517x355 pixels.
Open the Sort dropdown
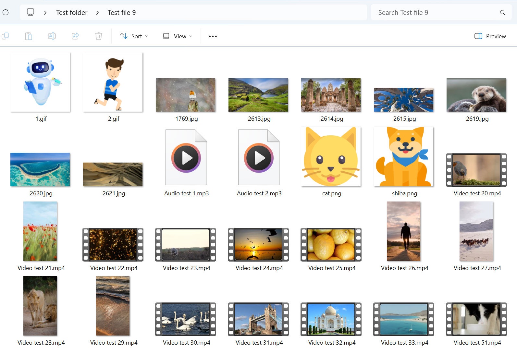(134, 36)
